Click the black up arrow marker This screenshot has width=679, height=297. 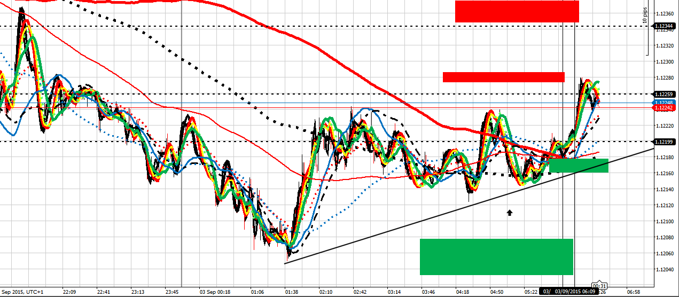[x=510, y=213]
